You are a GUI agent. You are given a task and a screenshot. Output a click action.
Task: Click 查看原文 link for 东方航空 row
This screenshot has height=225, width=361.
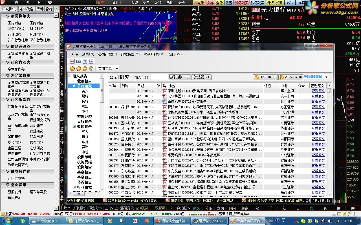(318, 171)
